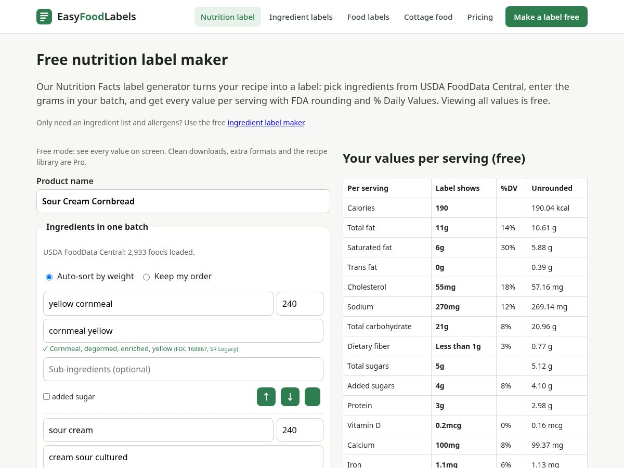Select Protein 3g value
The width and height of the screenshot is (624, 468).
pos(440,406)
